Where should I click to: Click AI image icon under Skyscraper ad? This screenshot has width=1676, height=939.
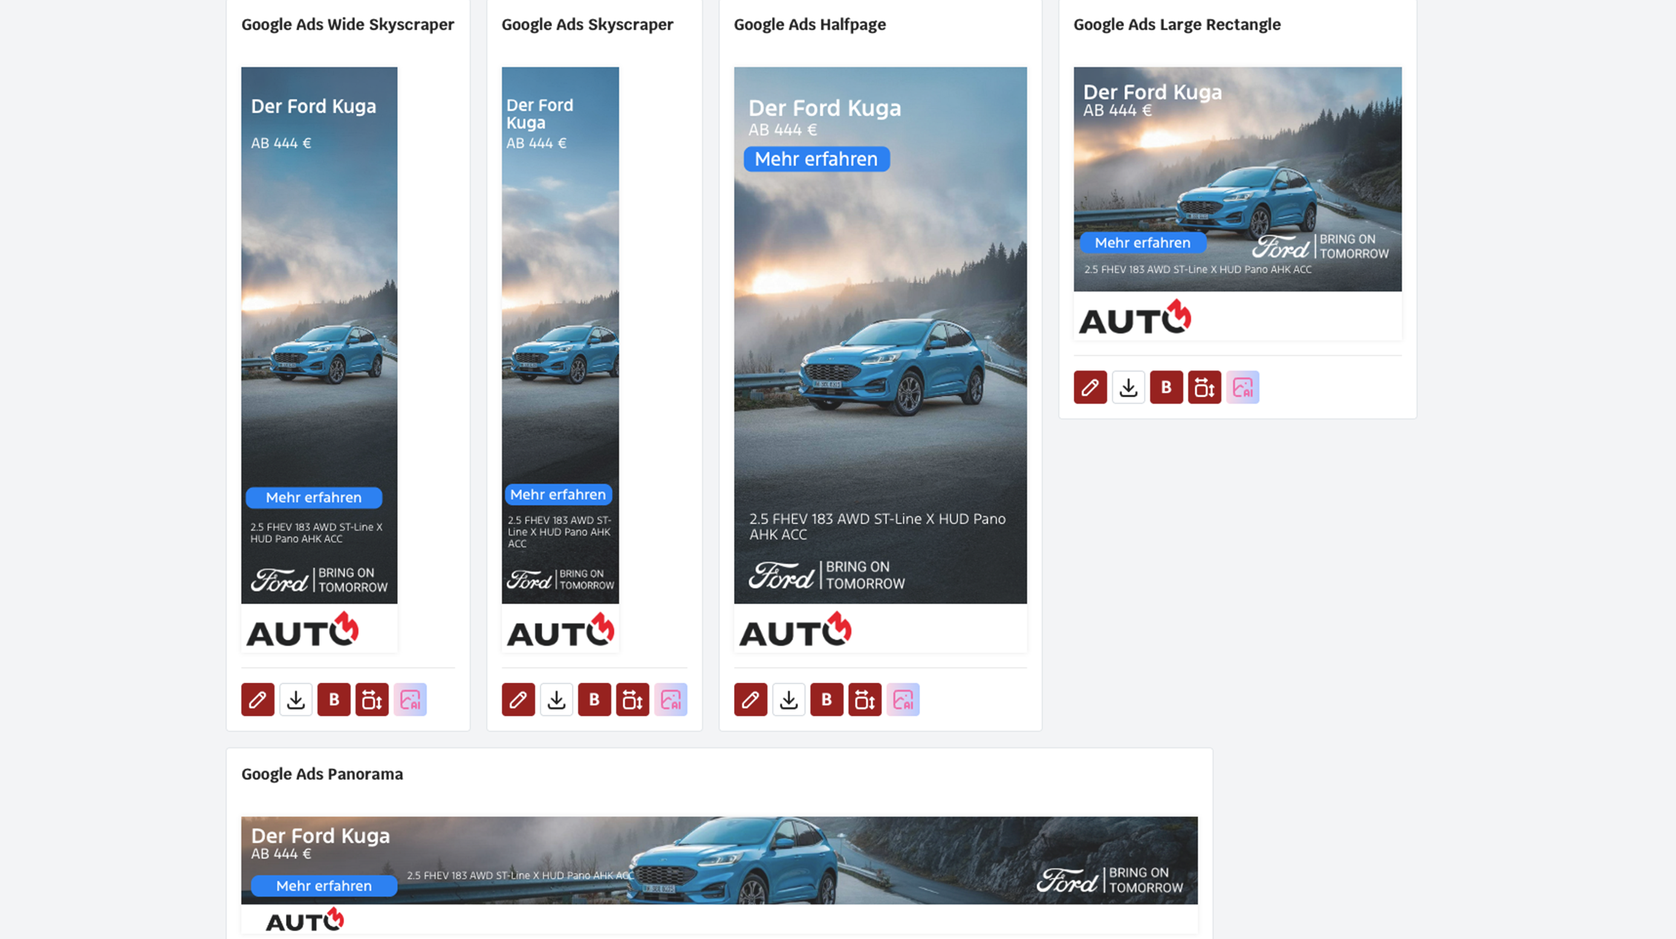pyautogui.click(x=670, y=700)
